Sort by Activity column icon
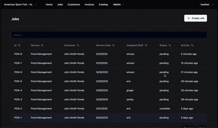218x128 pixels. 192,45
